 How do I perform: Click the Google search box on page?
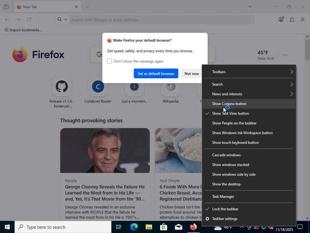click(x=152, y=55)
